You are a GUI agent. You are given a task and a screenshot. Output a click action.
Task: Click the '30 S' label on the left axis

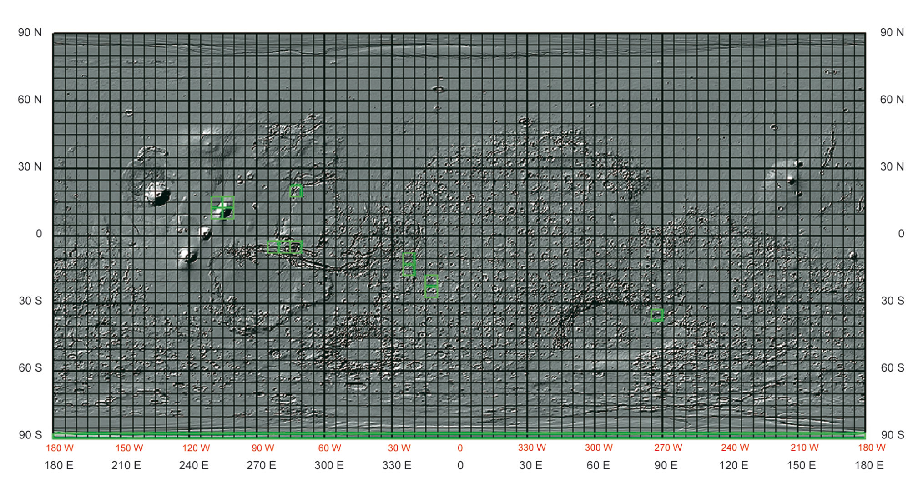[30, 301]
